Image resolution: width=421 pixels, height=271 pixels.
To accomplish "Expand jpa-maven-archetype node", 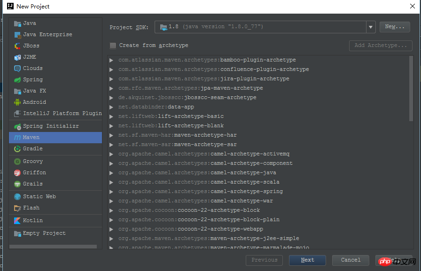I will pos(111,88).
